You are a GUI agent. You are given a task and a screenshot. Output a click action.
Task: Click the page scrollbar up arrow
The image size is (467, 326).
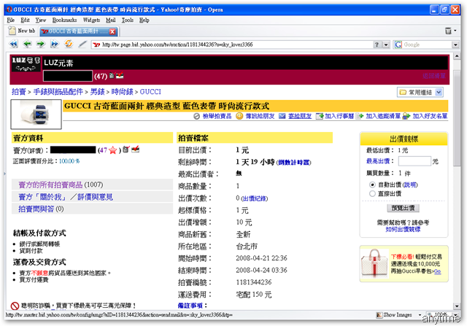(x=457, y=56)
